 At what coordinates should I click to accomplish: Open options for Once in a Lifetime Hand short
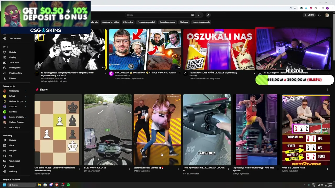327,169
